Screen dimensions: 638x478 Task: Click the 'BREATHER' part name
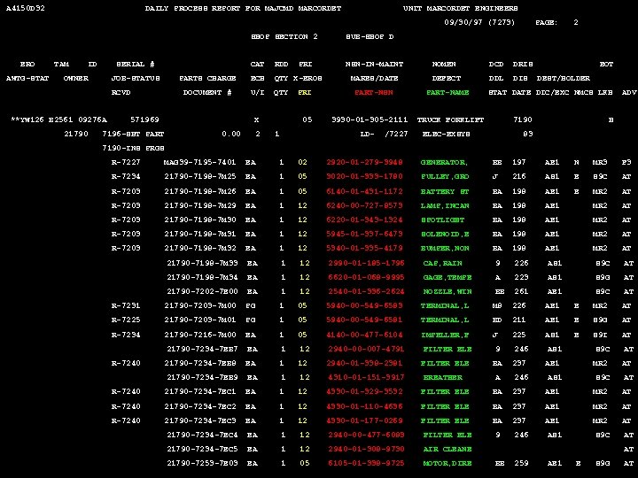[442, 378]
